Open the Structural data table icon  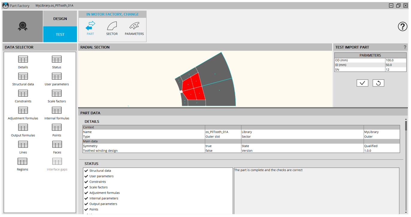[23, 77]
